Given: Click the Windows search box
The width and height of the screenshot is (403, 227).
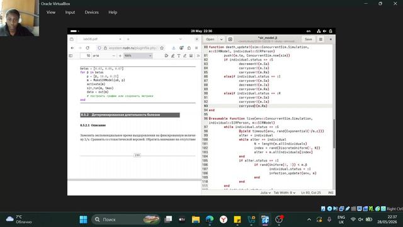Looking at the screenshot, I should click(x=126, y=219).
